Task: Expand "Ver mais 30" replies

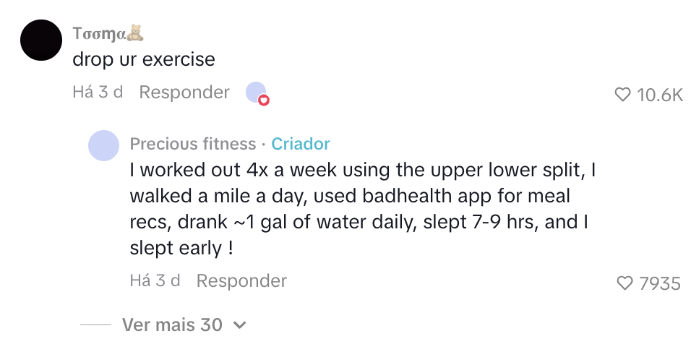Action: pyautogui.click(x=172, y=325)
